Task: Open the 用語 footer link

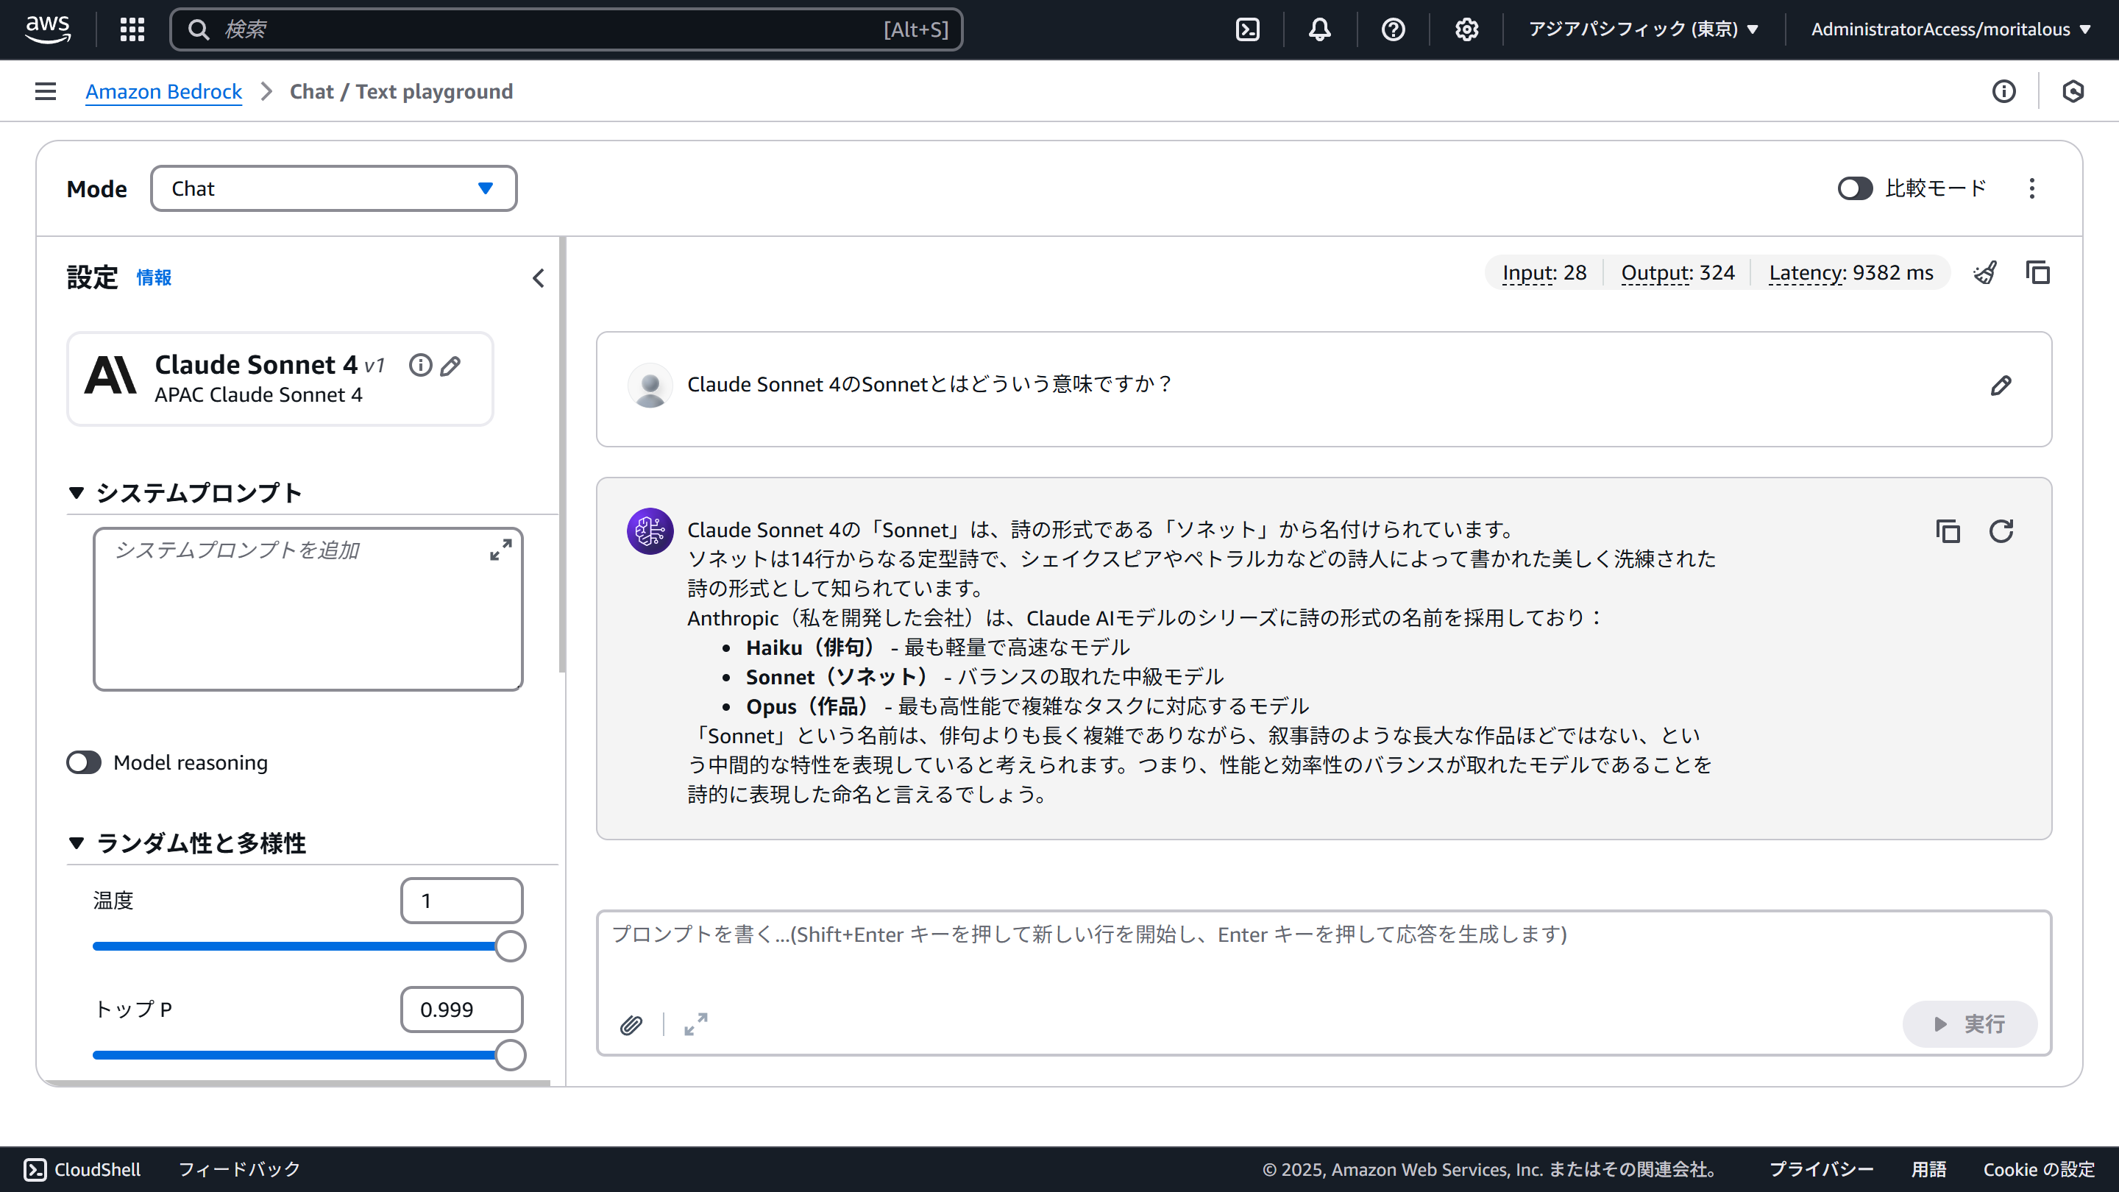Action: point(1928,1169)
